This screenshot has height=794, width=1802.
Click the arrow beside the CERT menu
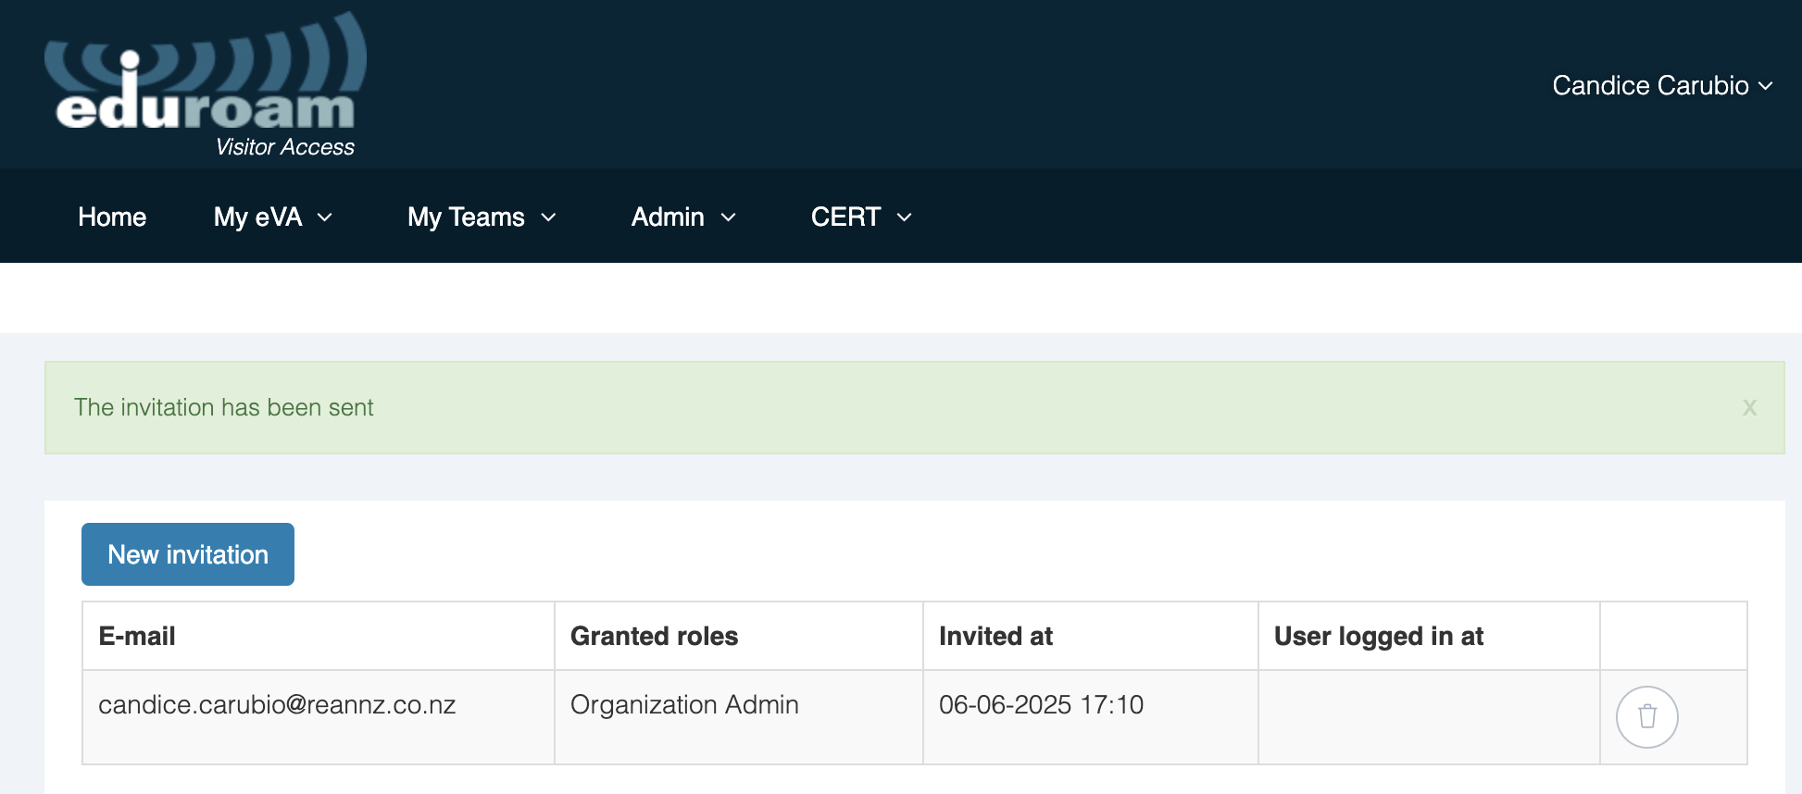pos(905,217)
